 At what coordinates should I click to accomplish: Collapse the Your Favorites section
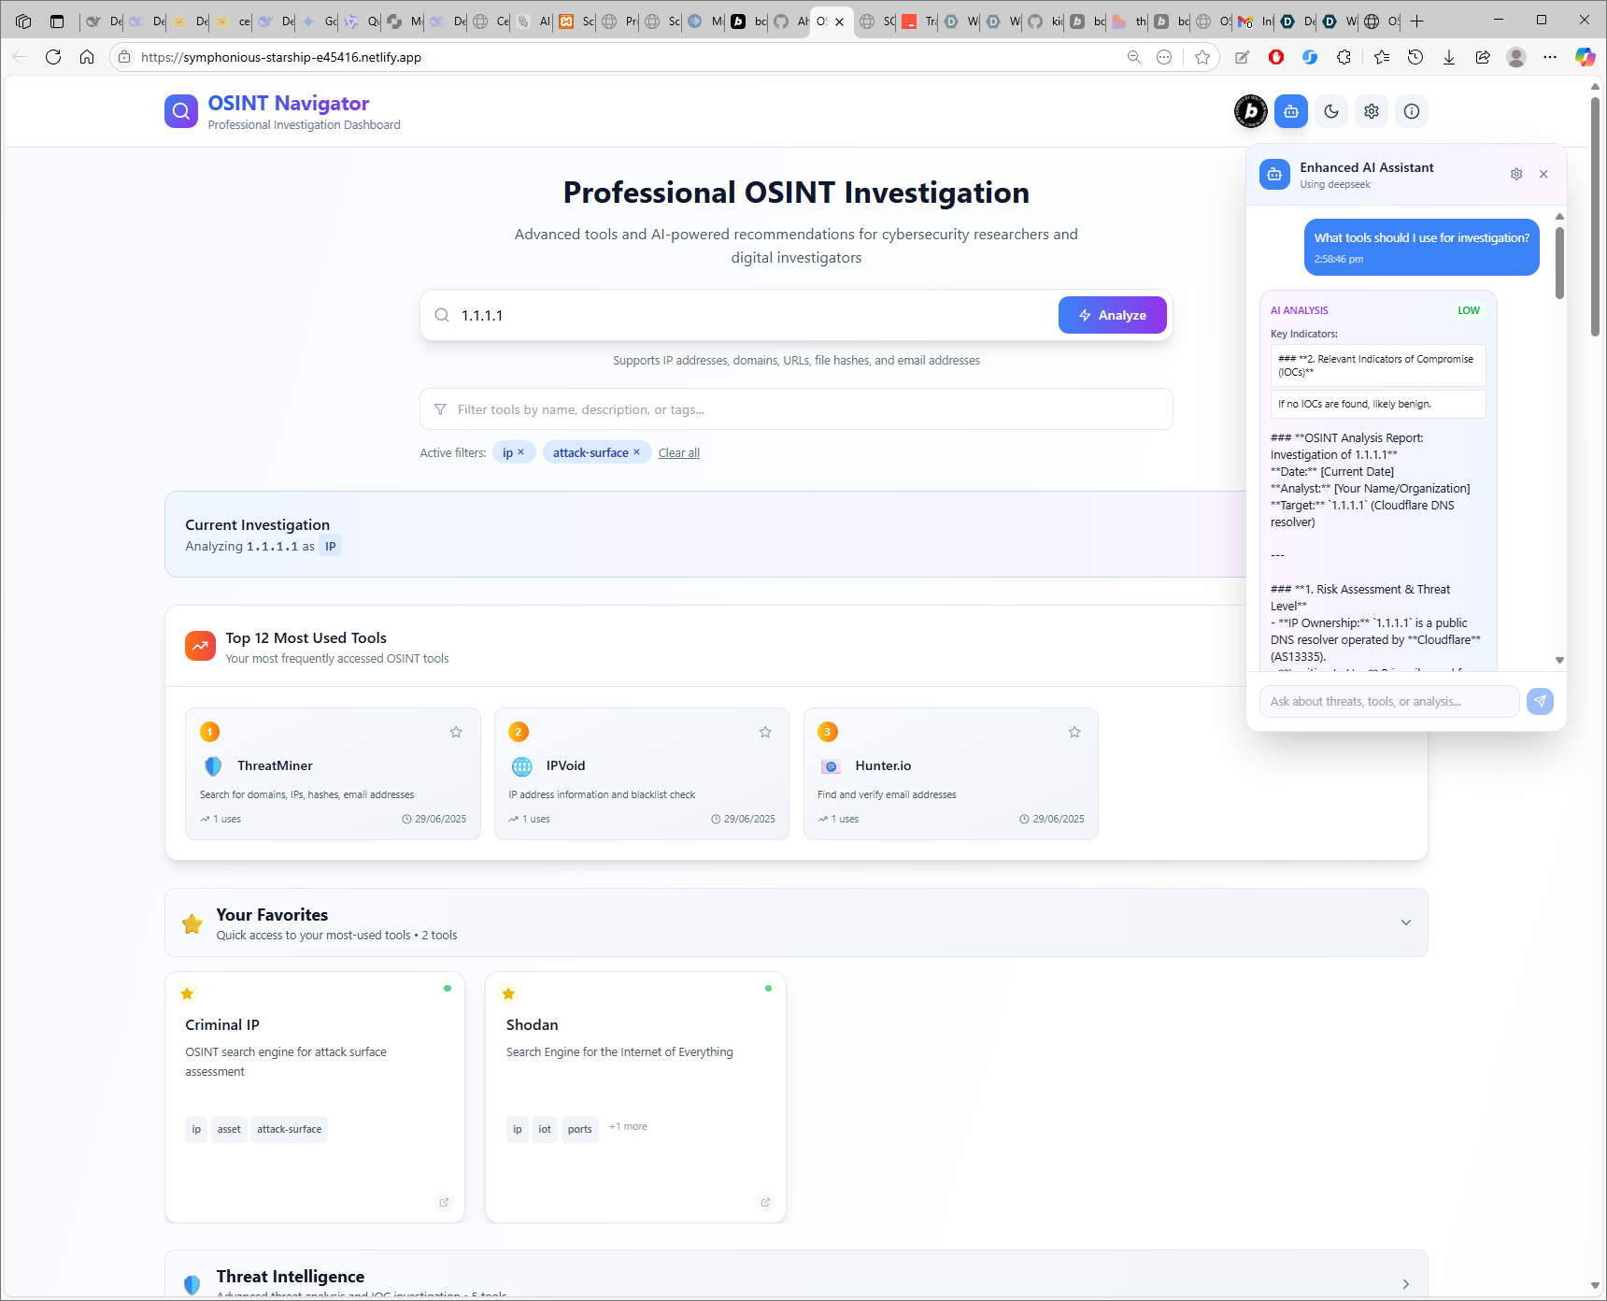(x=1406, y=922)
